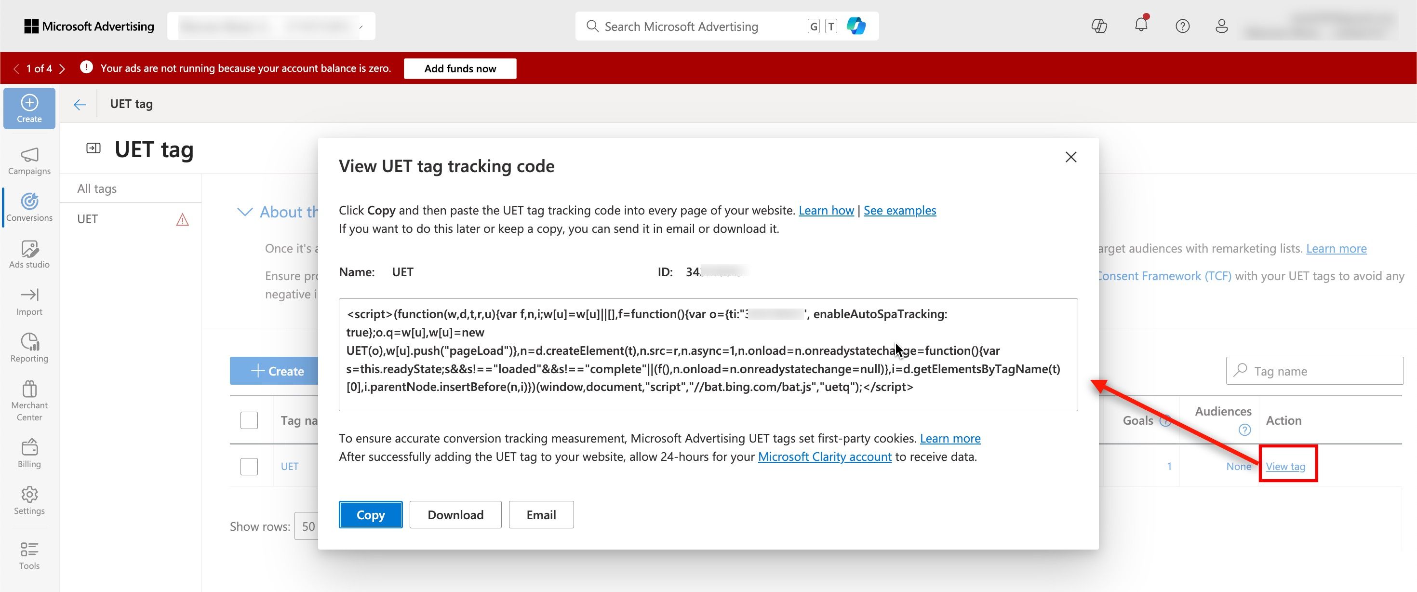Click the Email button
Screen dimensions: 1417x592
tap(541, 515)
